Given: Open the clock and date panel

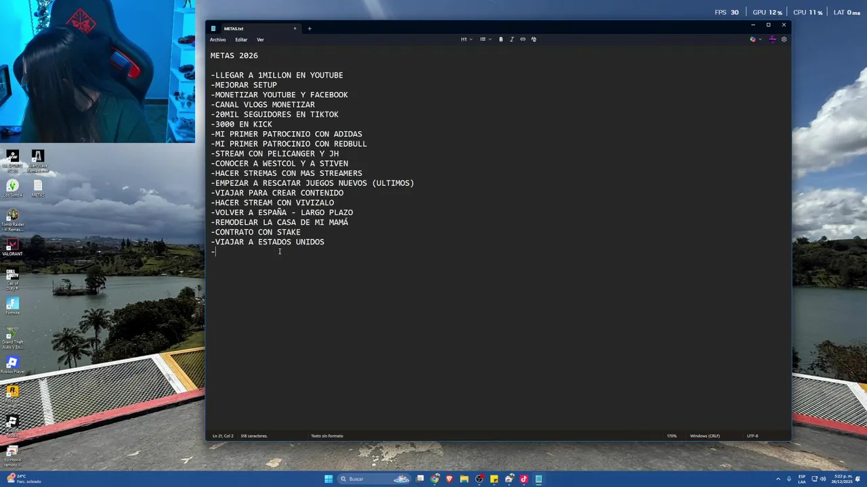Looking at the screenshot, I should (x=842, y=479).
